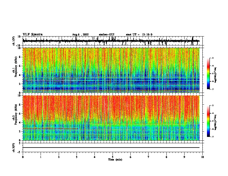Click the "-7" label on the ch.2 colorbar
This screenshot has width=228, height=176.
point(212,137)
